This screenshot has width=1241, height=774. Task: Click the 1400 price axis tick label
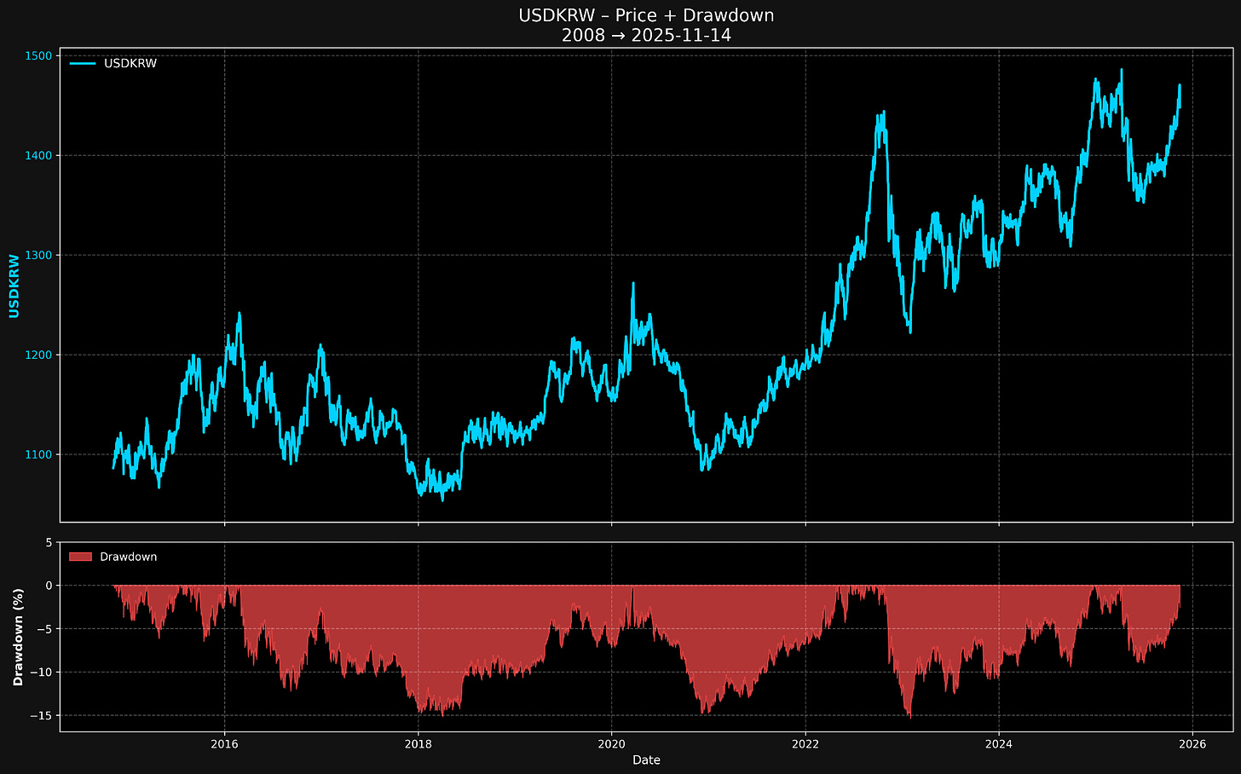click(40, 156)
